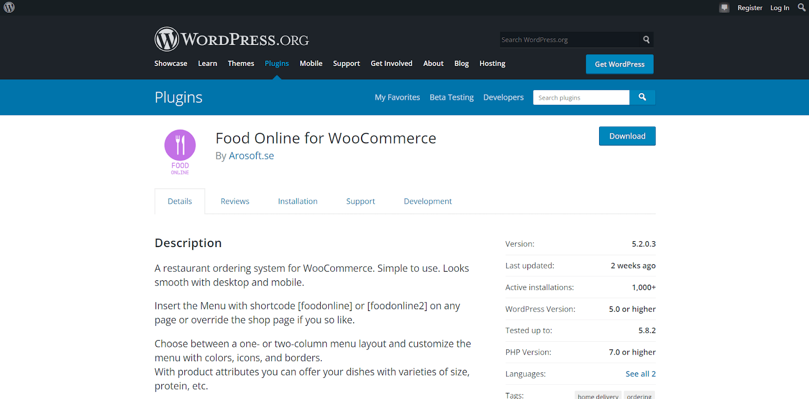
Task: Focus the Search plugins input field
Action: coord(581,97)
